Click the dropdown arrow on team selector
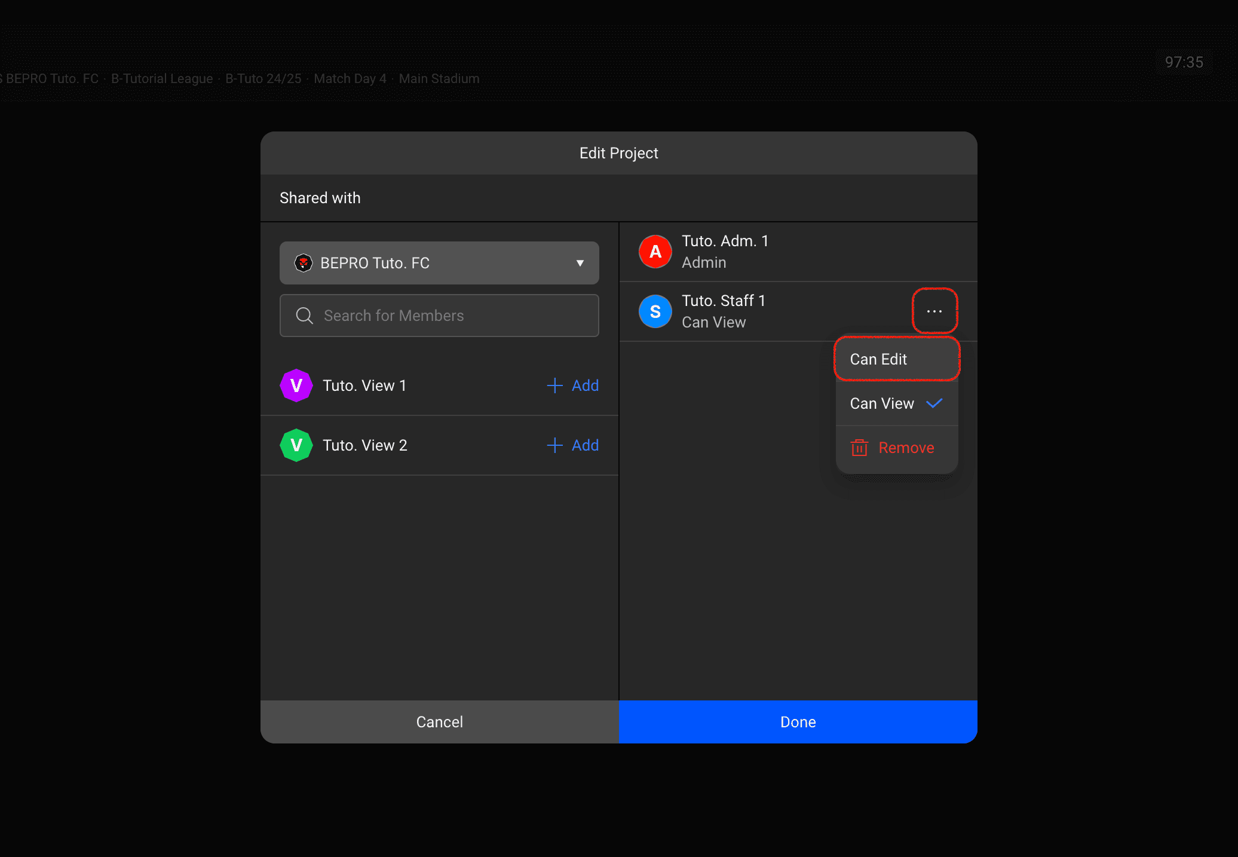 click(x=580, y=263)
